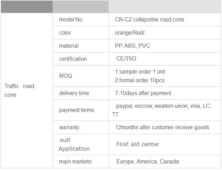222x170 pixels.
Task: Click the 'model No.' label cell
Action: point(81,20)
